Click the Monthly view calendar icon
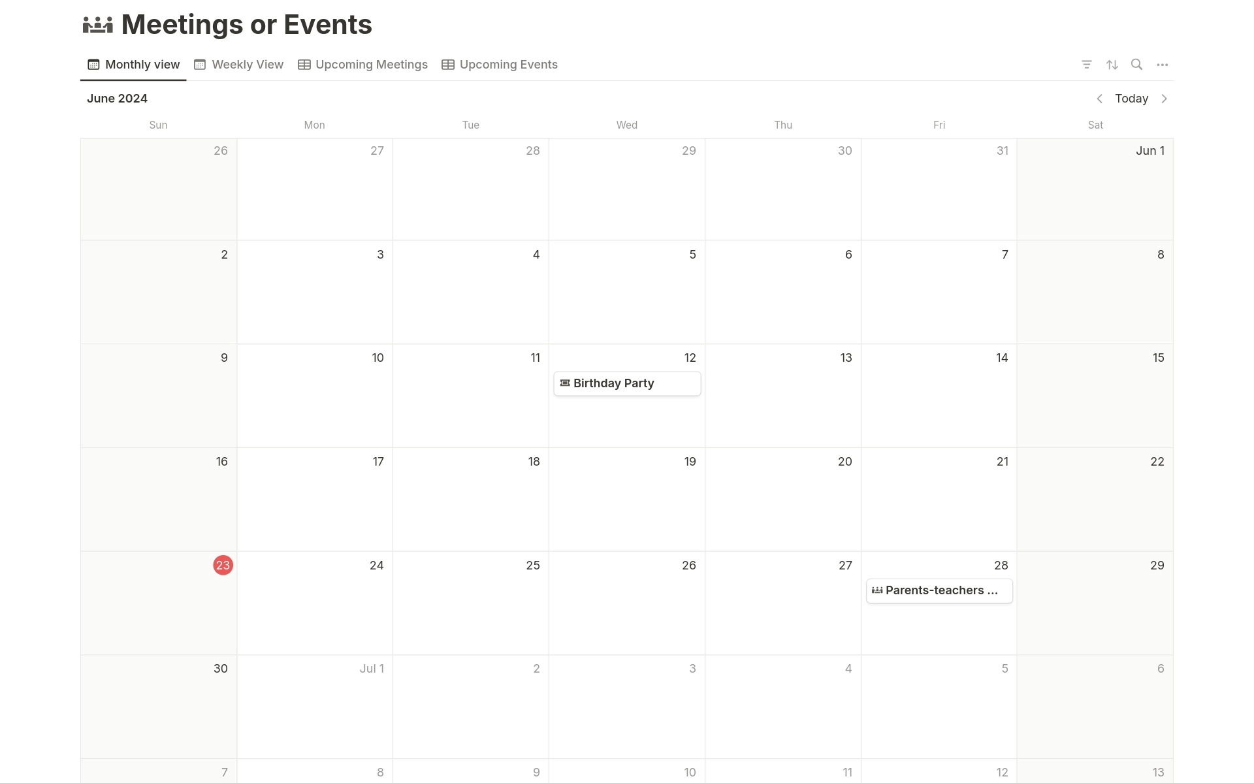Screen dimensions: 1254x783 93,64
